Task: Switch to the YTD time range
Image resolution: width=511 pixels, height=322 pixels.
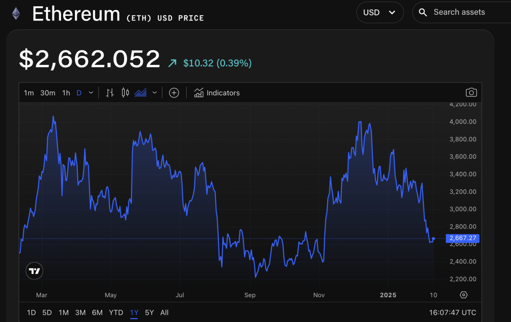Action: pos(116,312)
